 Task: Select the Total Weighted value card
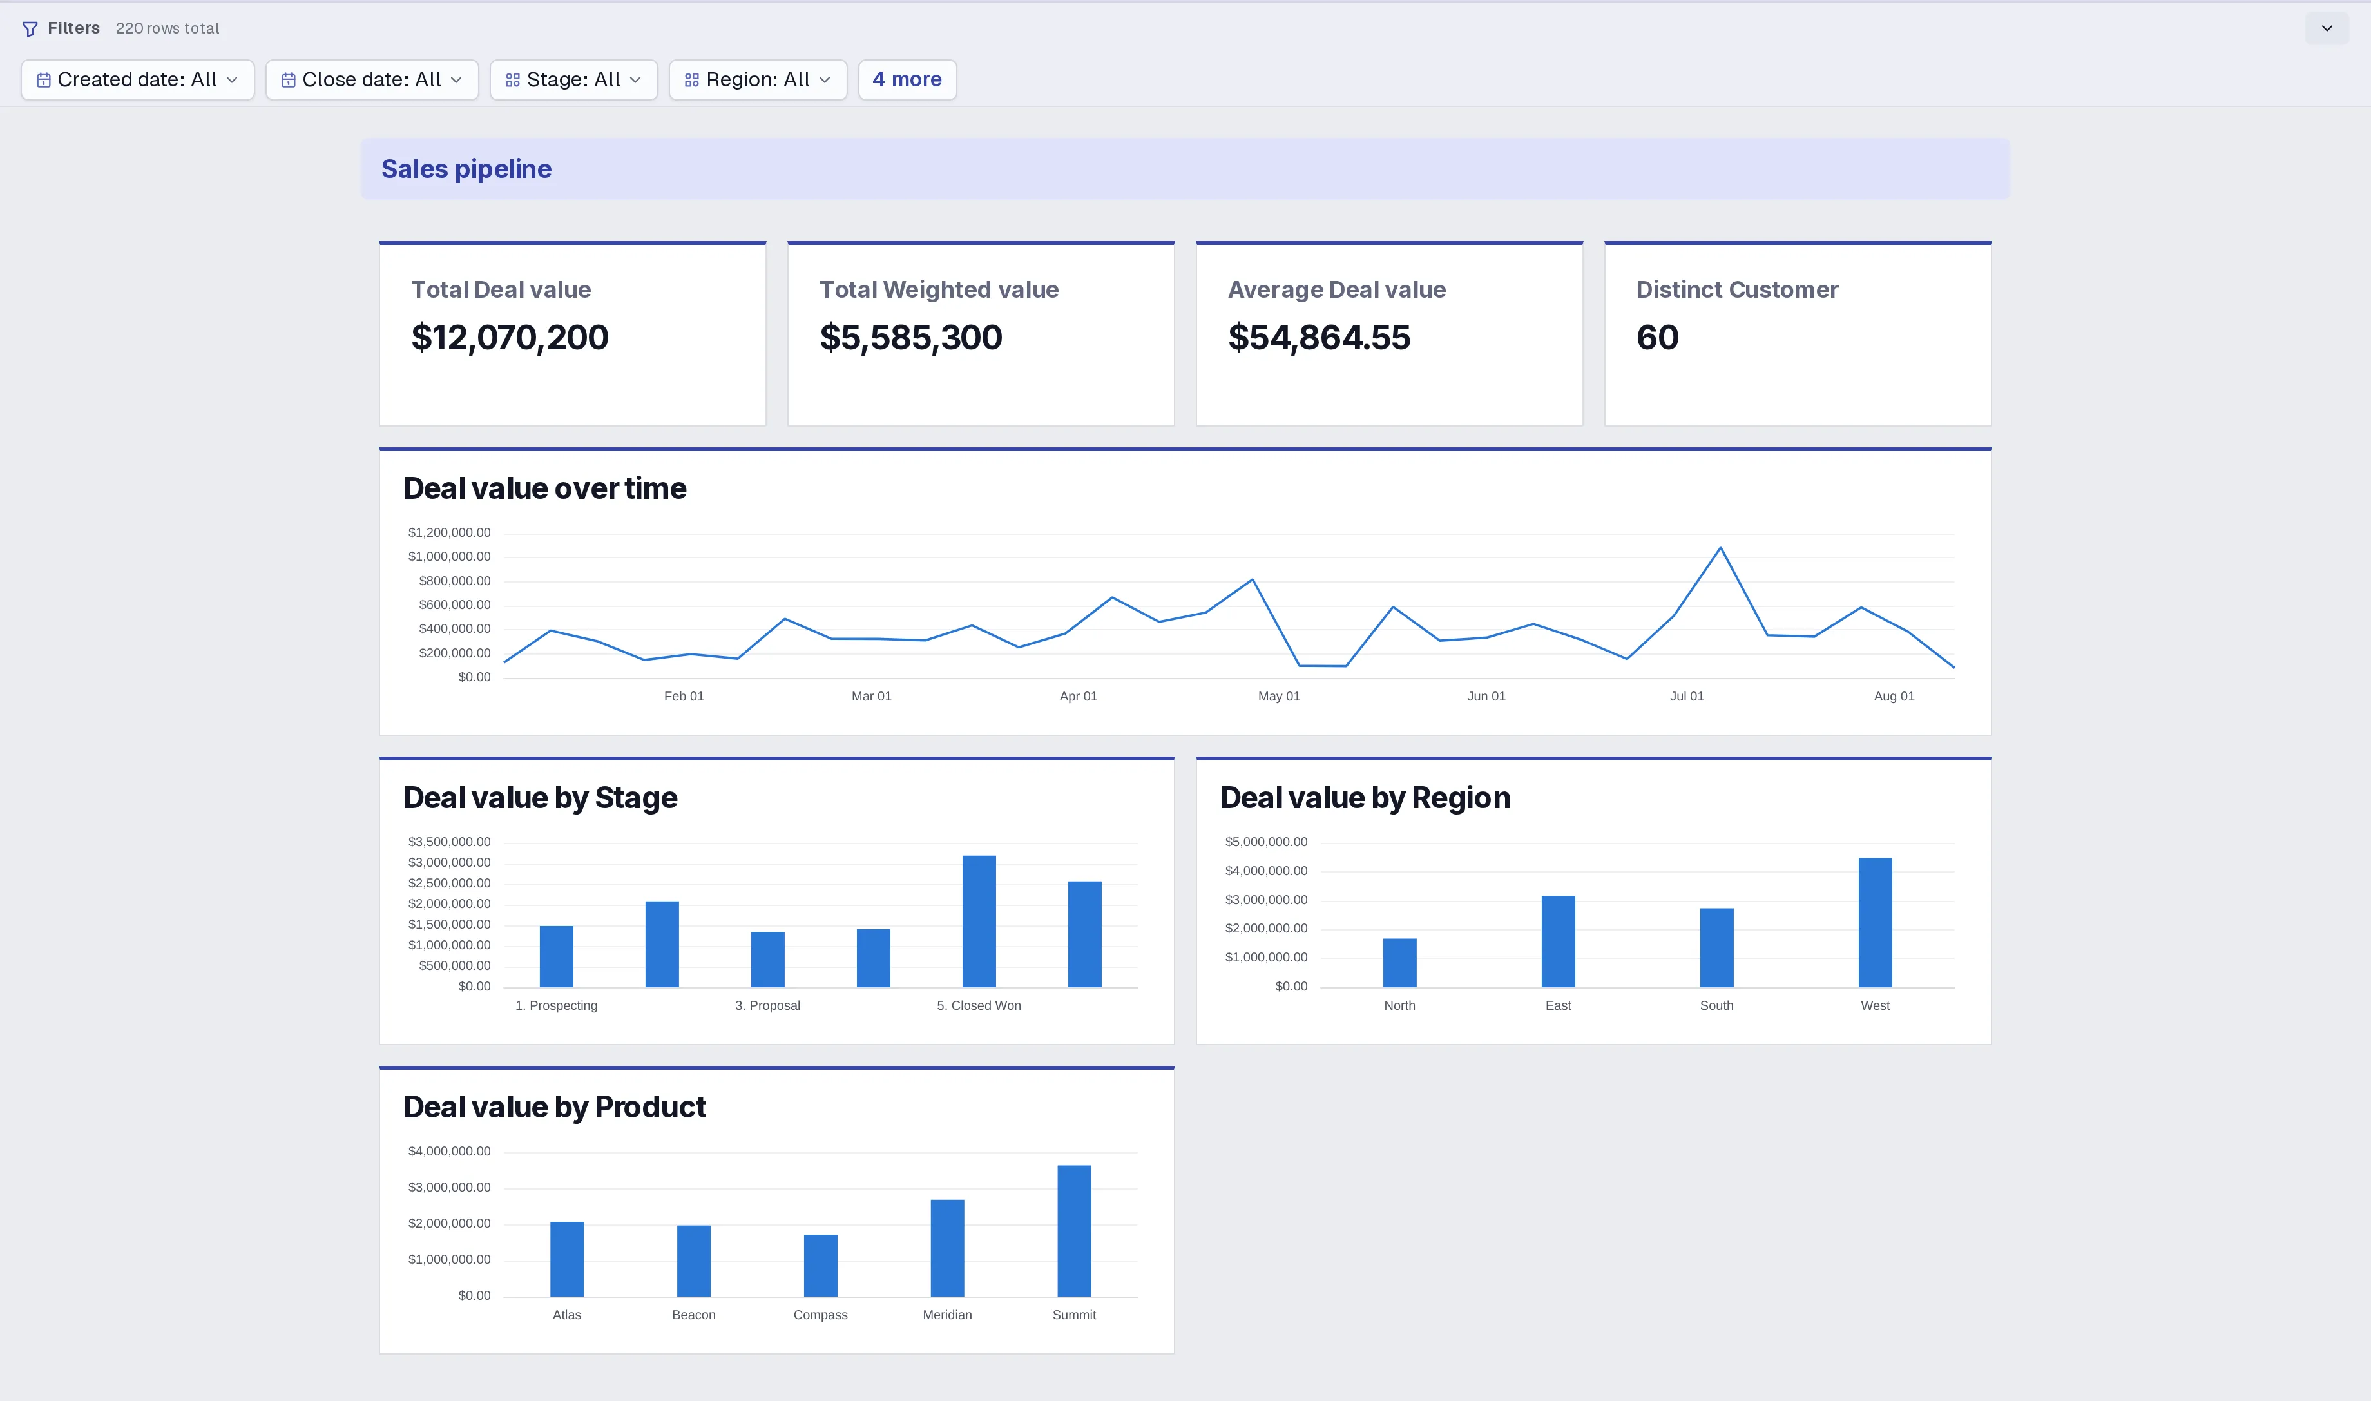pos(982,333)
